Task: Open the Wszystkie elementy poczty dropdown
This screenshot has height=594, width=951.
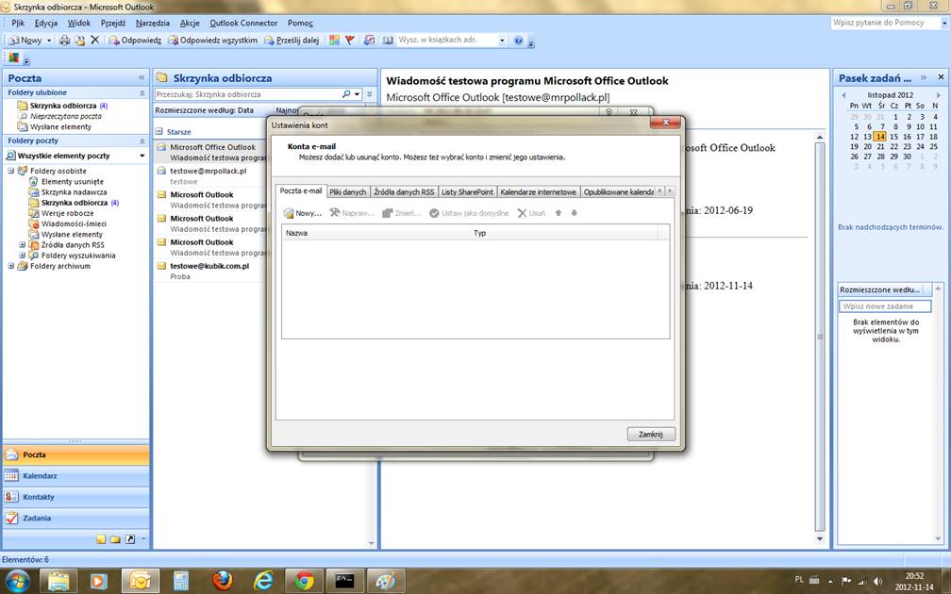Action: tap(142, 156)
